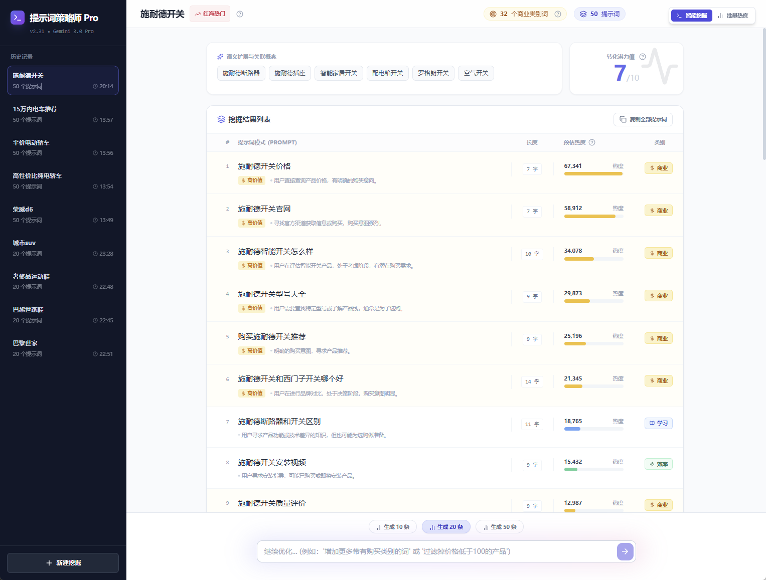Viewport: 766px width, 580px height.
Task: Open history item 奢侈品运动鞋
Action: click(x=63, y=281)
